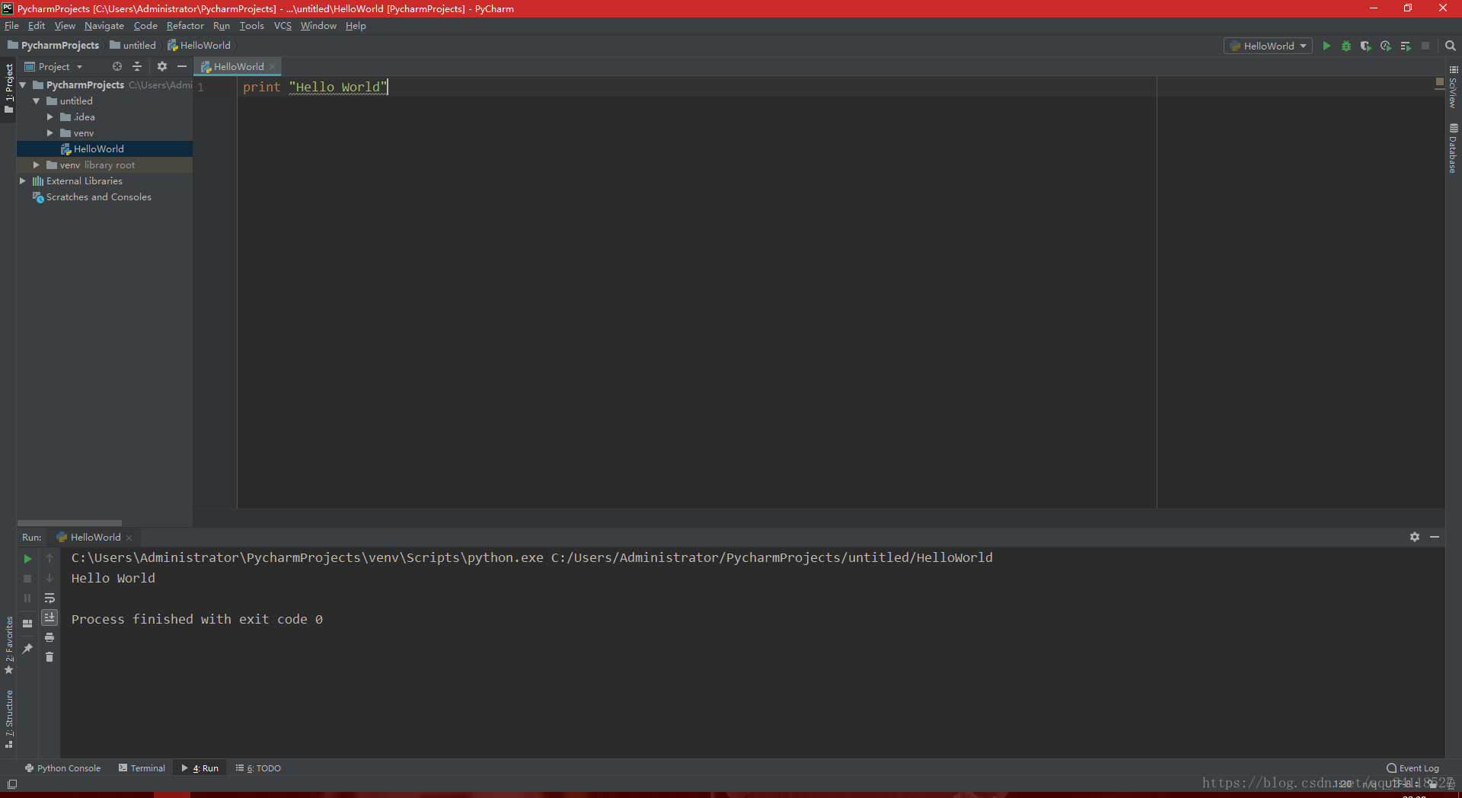Stop process in Run panel
Image resolution: width=1462 pixels, height=798 pixels.
(x=27, y=578)
